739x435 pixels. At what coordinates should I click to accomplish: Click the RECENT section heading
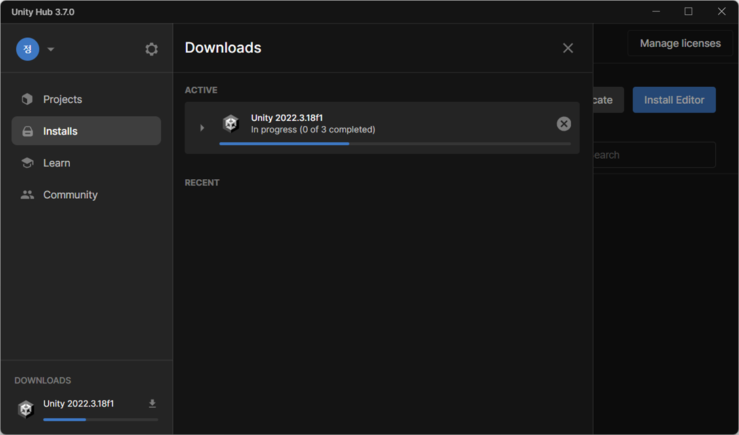pos(202,183)
